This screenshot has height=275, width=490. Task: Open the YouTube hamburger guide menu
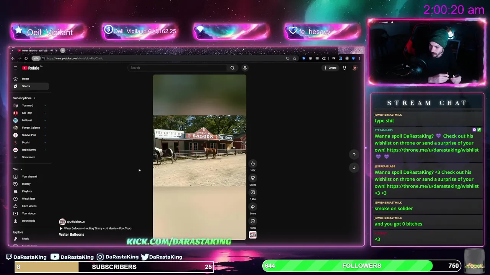[x=15, y=68]
